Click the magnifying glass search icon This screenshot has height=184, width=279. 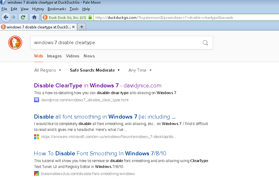(x=205, y=43)
